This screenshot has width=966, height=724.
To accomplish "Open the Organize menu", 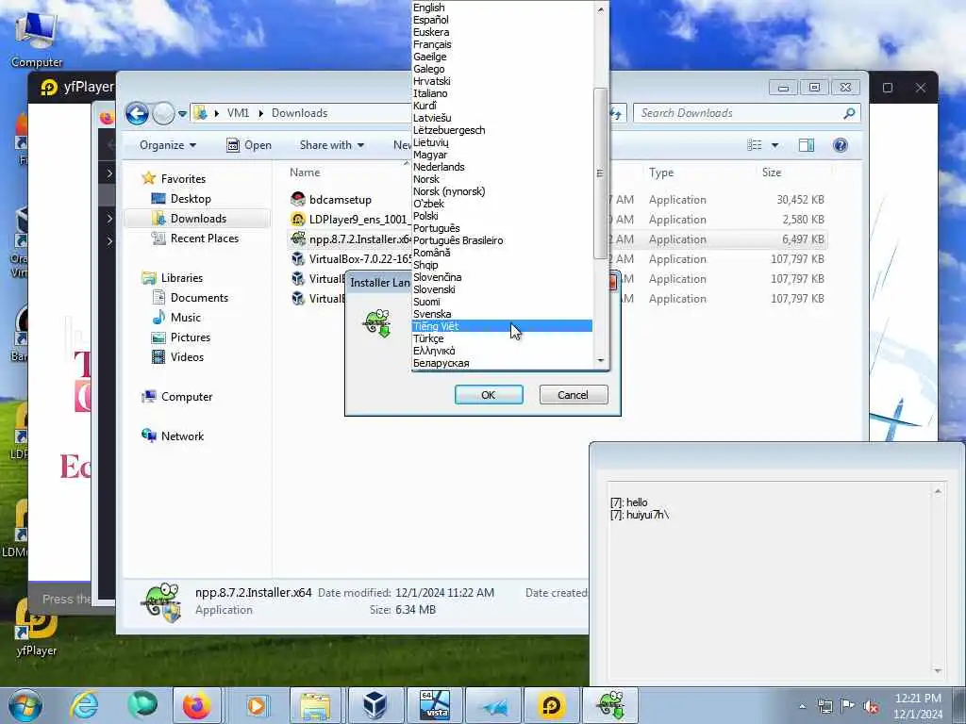I will 168,145.
